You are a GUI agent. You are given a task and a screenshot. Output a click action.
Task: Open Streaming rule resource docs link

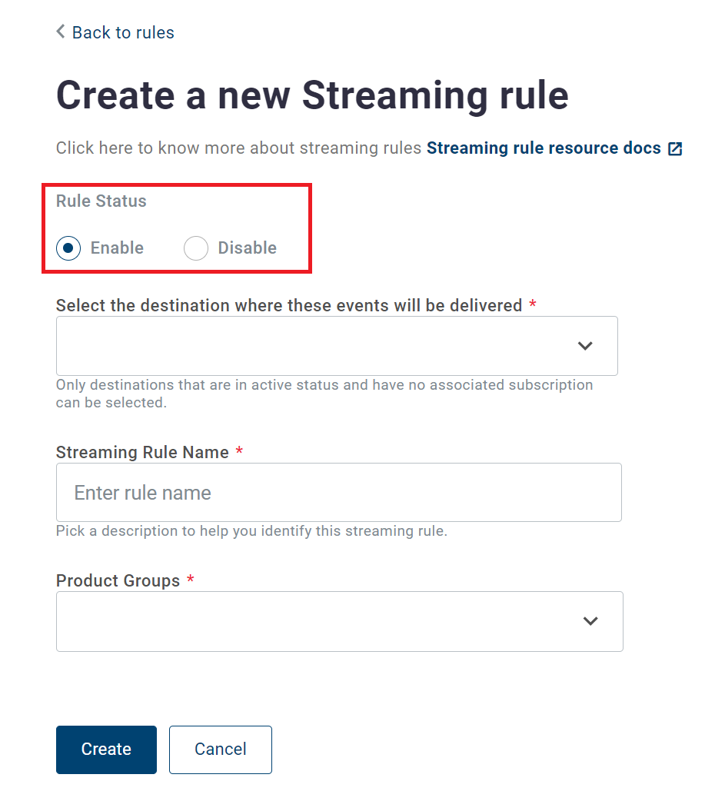(x=544, y=148)
